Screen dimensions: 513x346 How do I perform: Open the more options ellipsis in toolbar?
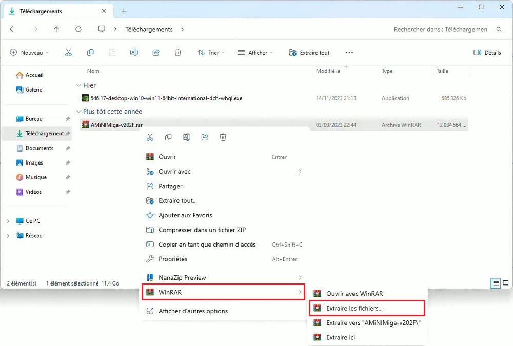click(349, 53)
